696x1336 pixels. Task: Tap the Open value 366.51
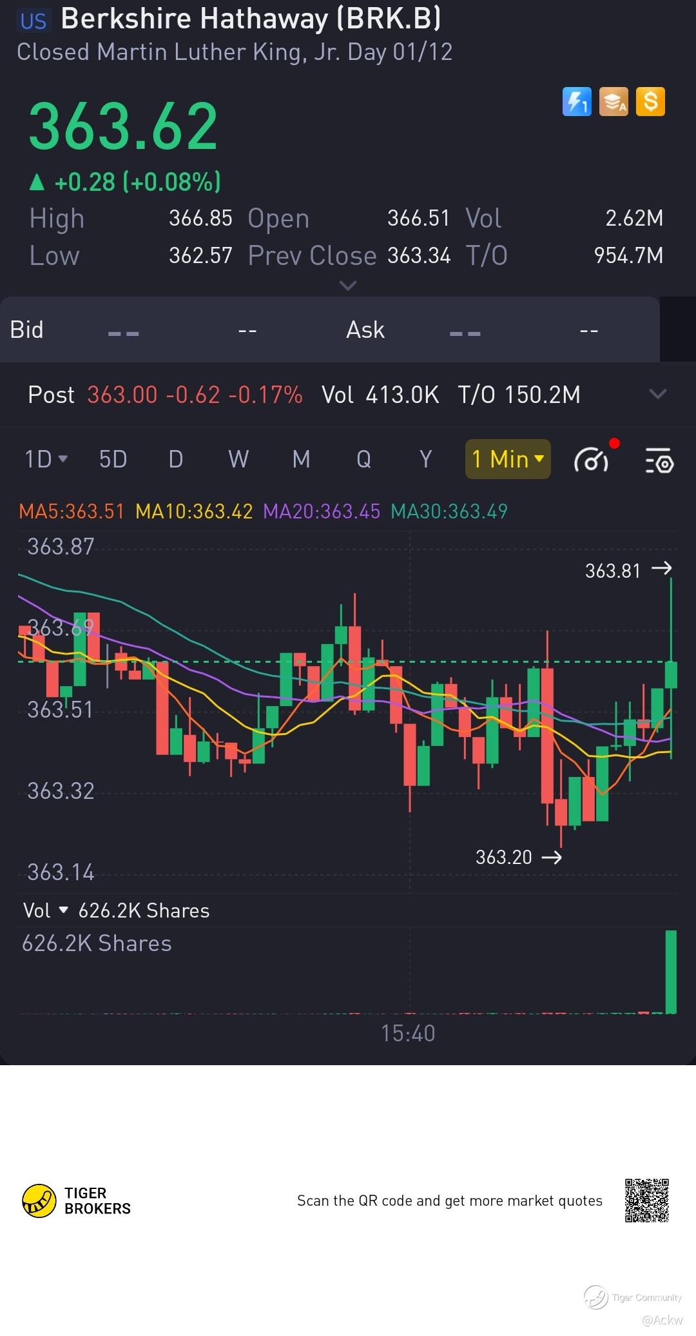pyautogui.click(x=418, y=218)
